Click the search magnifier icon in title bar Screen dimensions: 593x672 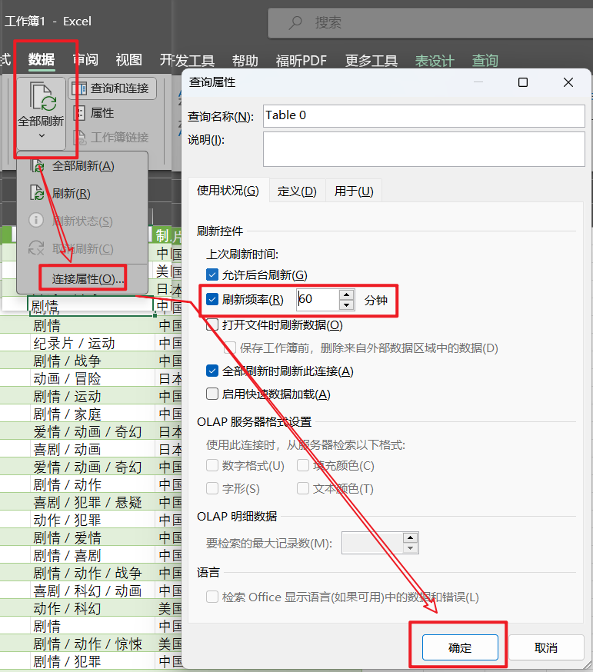(295, 23)
